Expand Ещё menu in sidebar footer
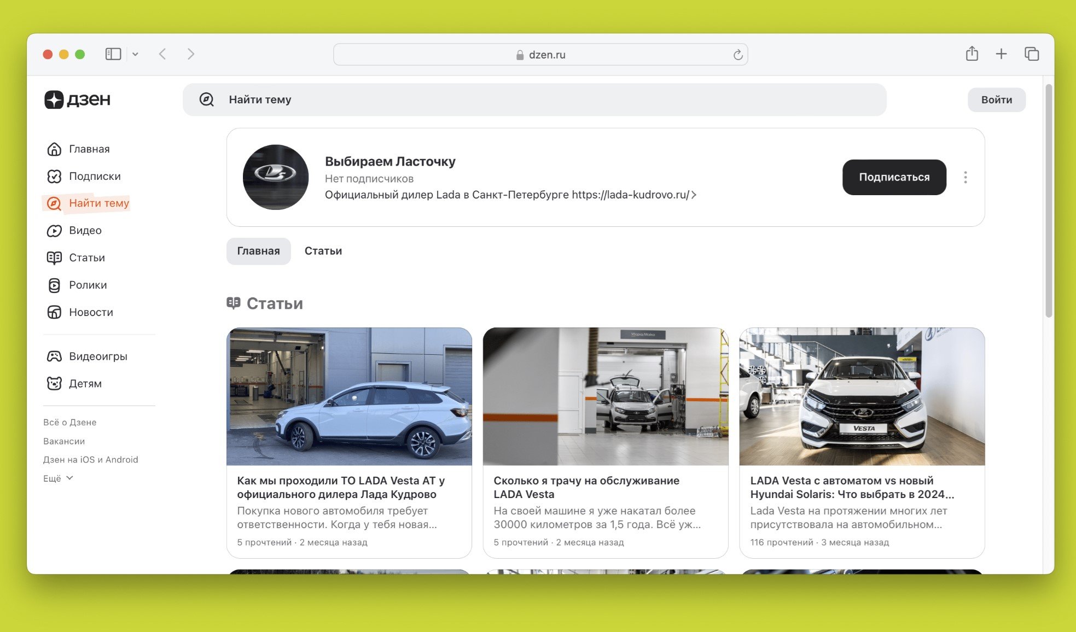The image size is (1076, 632). point(58,478)
